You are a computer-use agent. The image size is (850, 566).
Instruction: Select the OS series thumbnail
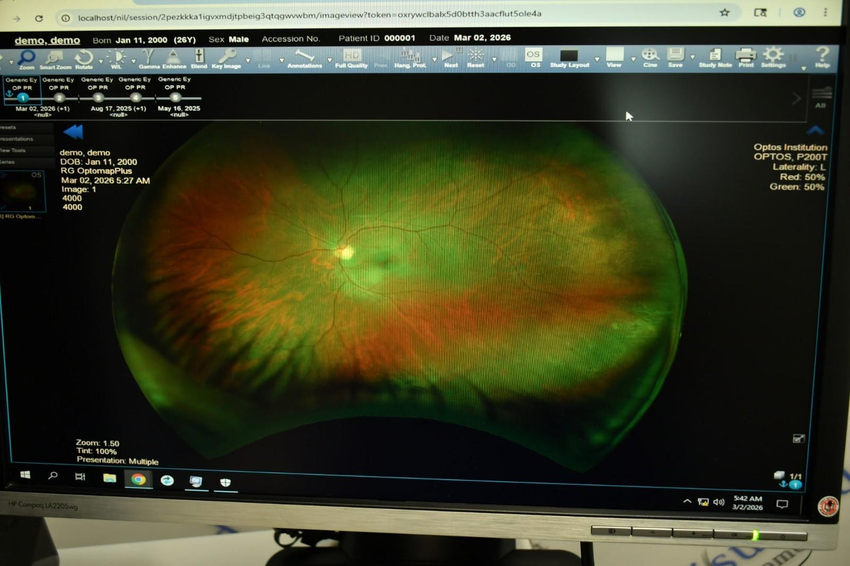pos(22,191)
